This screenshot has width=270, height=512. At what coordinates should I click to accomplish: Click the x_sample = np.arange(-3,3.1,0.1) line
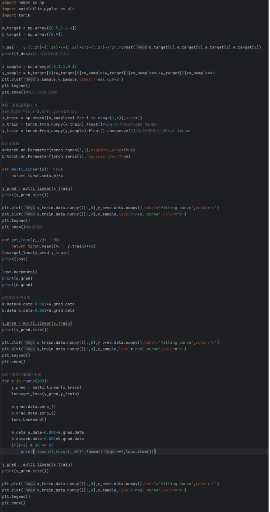pos(39,67)
